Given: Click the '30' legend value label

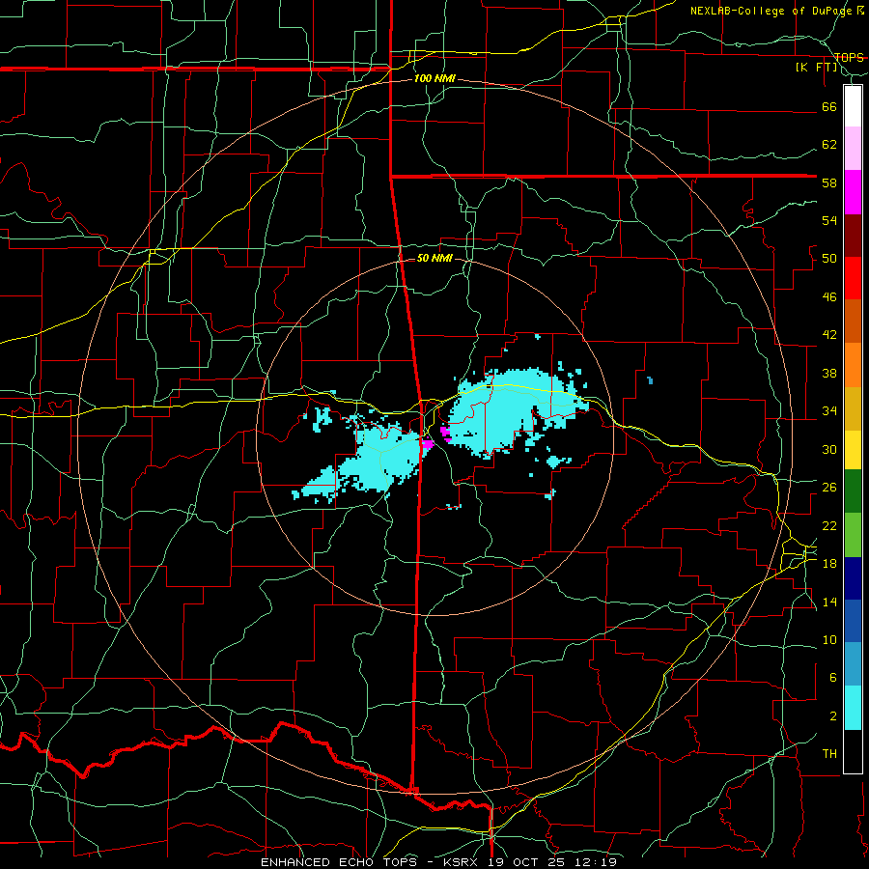Looking at the screenshot, I should [829, 449].
